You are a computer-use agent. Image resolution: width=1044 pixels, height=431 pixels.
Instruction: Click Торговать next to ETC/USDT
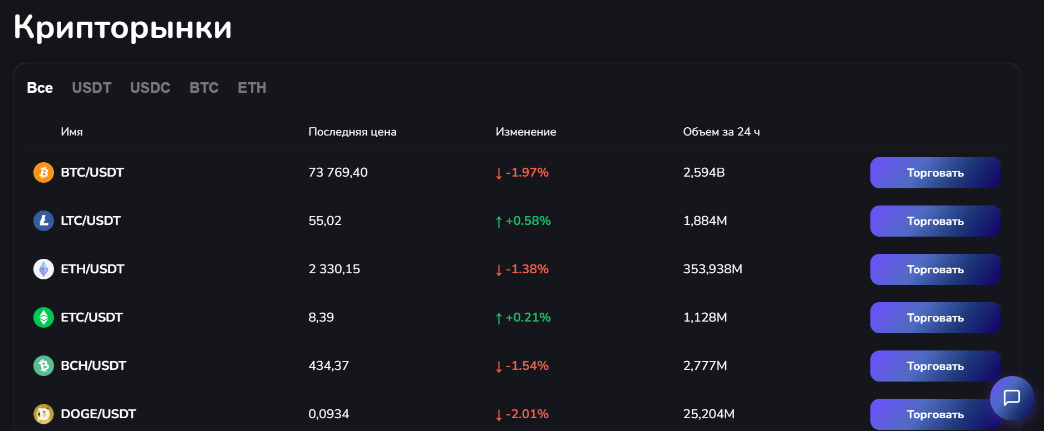click(935, 318)
